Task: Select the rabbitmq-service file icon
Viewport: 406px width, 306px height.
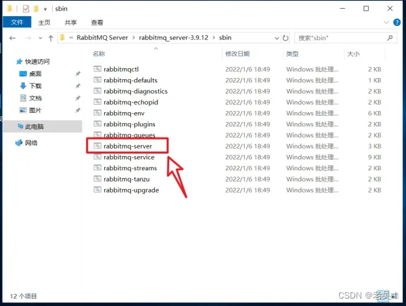Action: 97,157
